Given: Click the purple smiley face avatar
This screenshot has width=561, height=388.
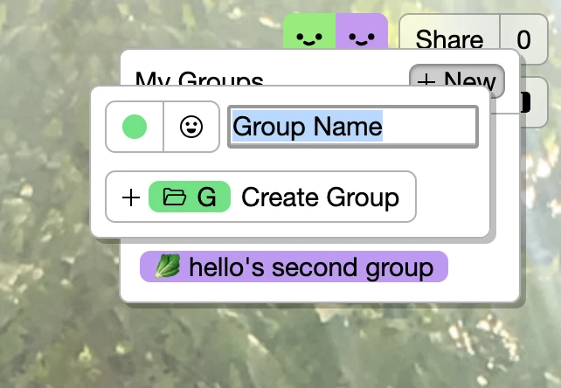Looking at the screenshot, I should coord(361,35).
